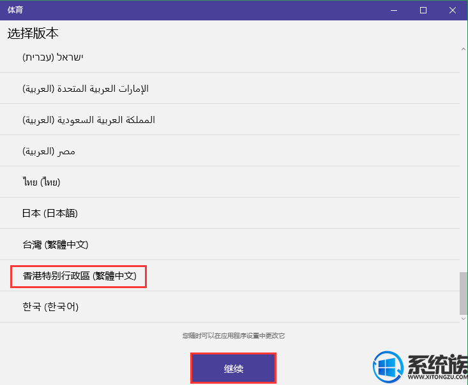The height and width of the screenshot is (385, 468).
Task: Choose the 한국 (한국어) edition
Action: click(x=230, y=307)
